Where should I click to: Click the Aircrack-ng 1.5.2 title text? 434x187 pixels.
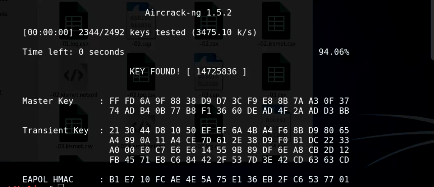coord(188,13)
